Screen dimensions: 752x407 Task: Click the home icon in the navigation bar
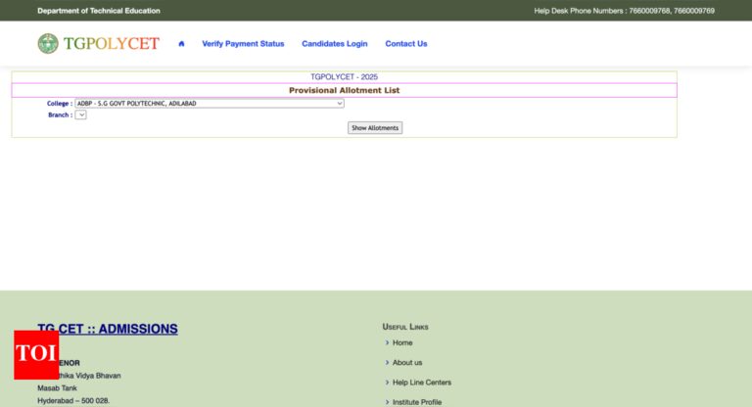pyautogui.click(x=181, y=44)
